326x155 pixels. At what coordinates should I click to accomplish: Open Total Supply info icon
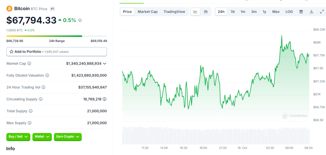coord(31,111)
